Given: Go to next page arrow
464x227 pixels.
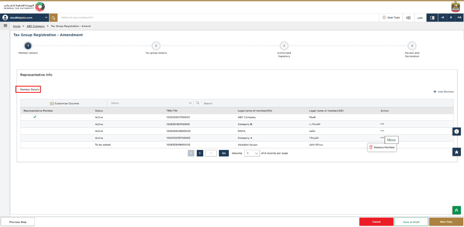Looking at the screenshot, I should coord(200,153).
